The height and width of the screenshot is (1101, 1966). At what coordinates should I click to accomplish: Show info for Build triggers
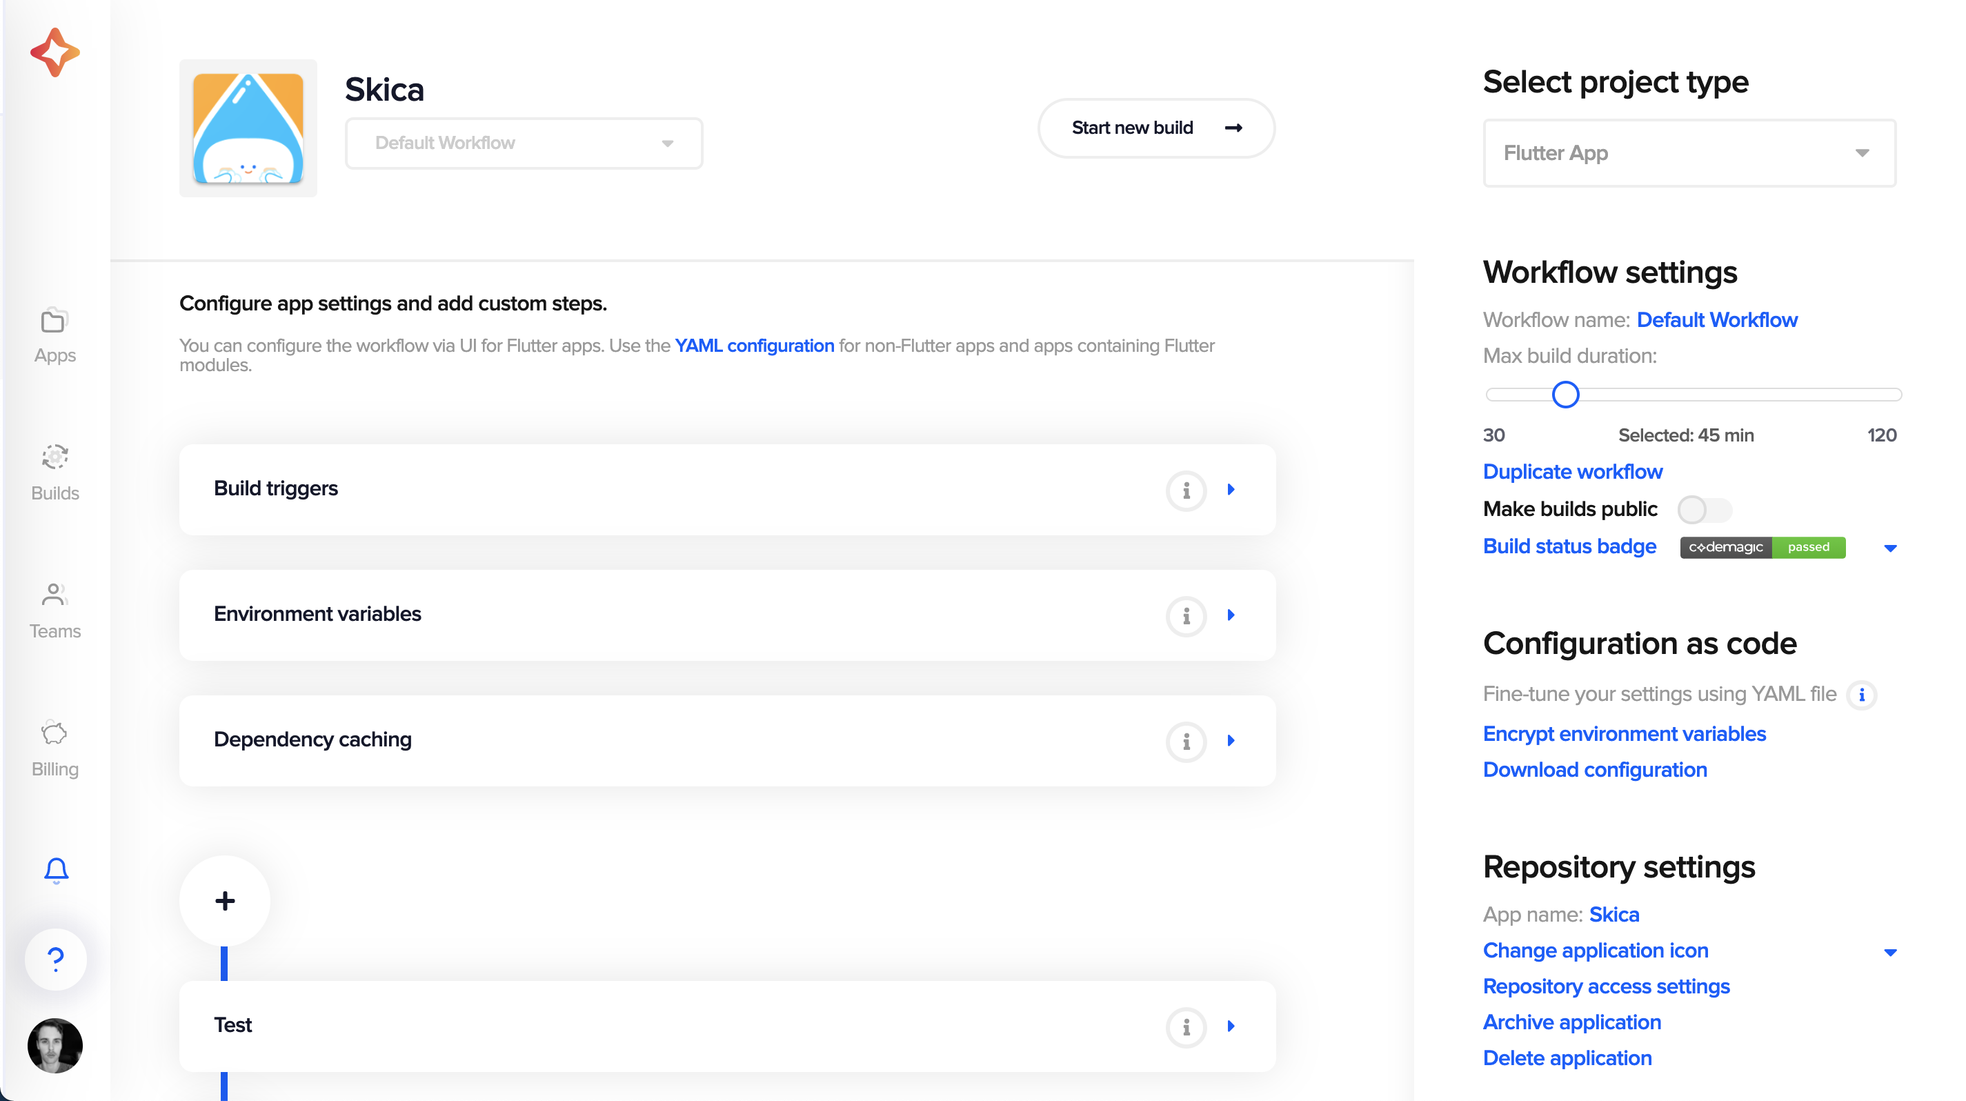pyautogui.click(x=1186, y=490)
